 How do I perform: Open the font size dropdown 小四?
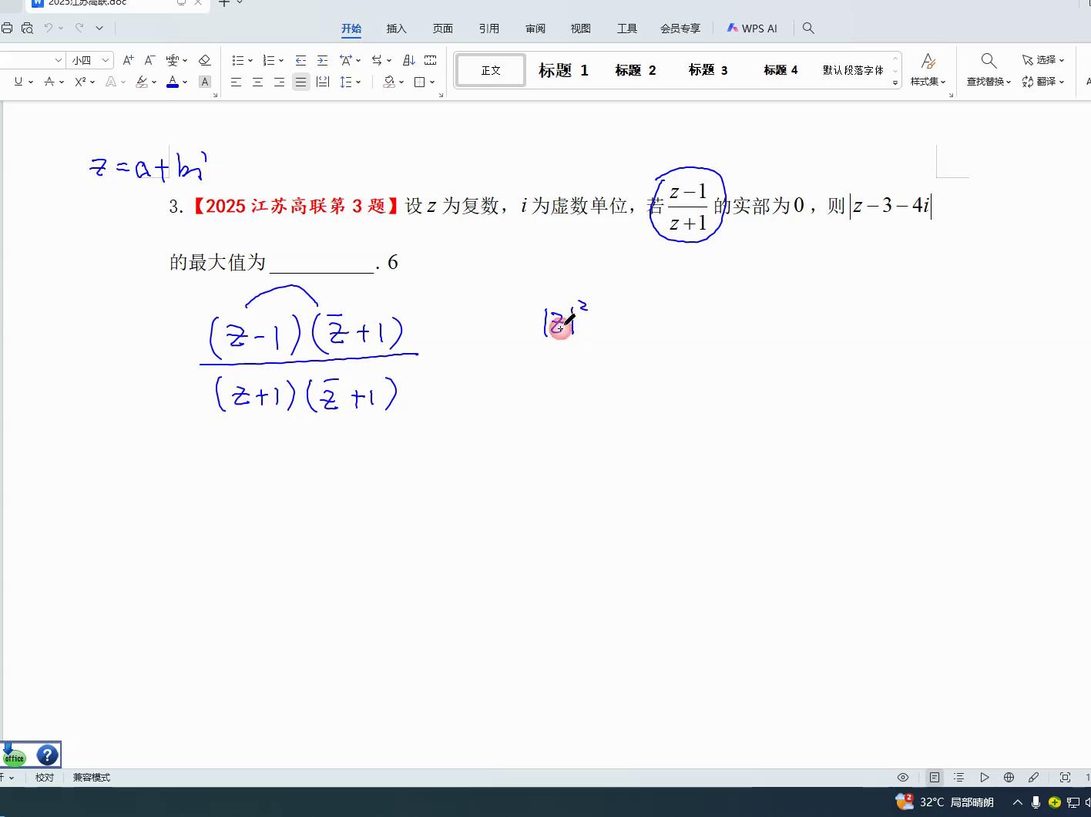[x=106, y=60]
